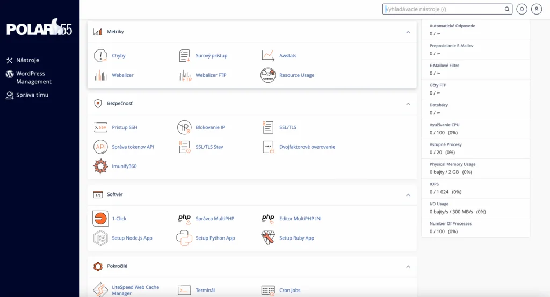Click the Databázy statistic

tap(475, 109)
